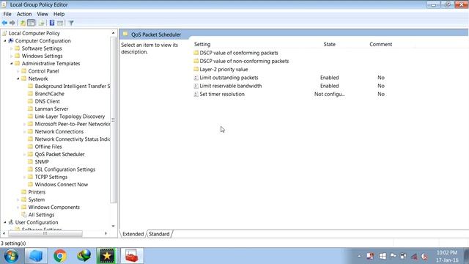Select the Printers folder
Image resolution: width=469 pixels, height=264 pixels.
pyautogui.click(x=37, y=192)
